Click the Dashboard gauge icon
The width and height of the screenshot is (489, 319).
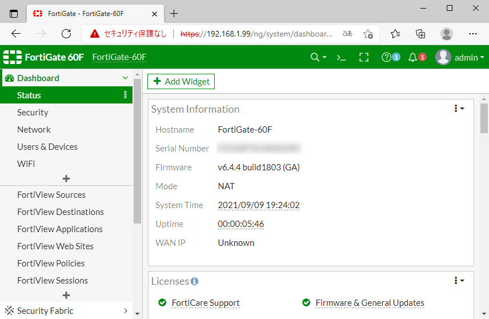pyautogui.click(x=9, y=78)
